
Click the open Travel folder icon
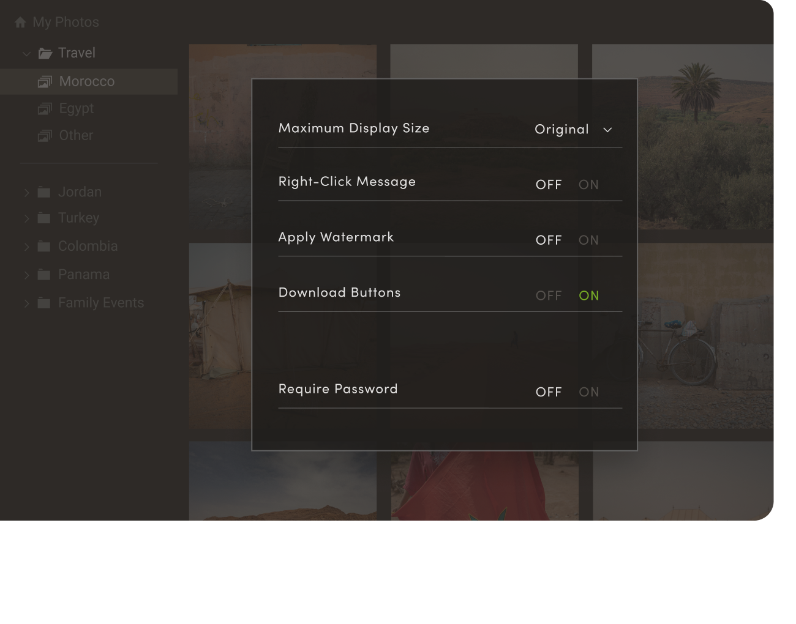pos(45,53)
